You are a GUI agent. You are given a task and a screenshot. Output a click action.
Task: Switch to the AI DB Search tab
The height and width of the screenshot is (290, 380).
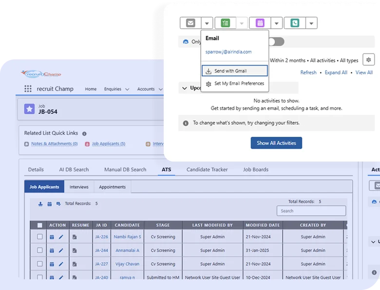coord(74,169)
